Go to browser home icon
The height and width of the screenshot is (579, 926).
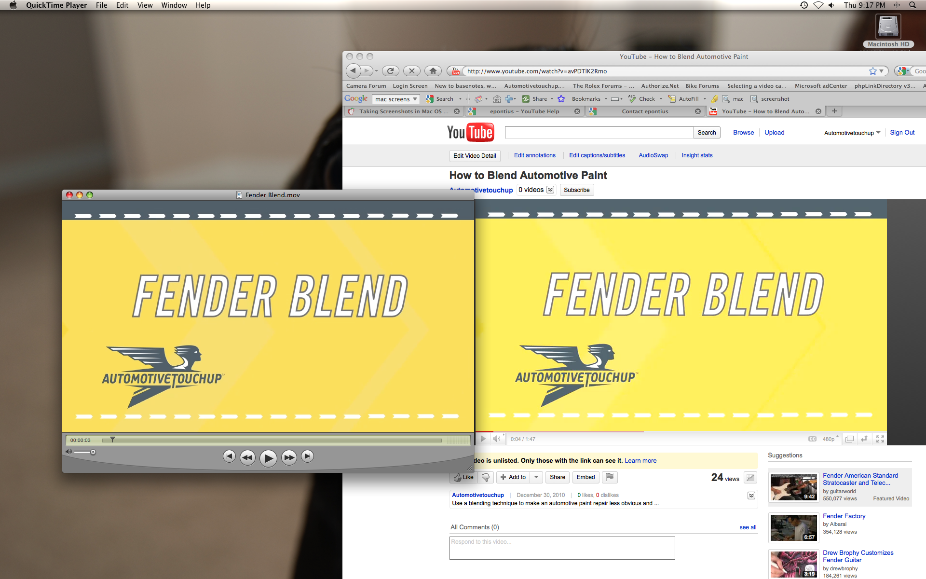[x=433, y=71]
